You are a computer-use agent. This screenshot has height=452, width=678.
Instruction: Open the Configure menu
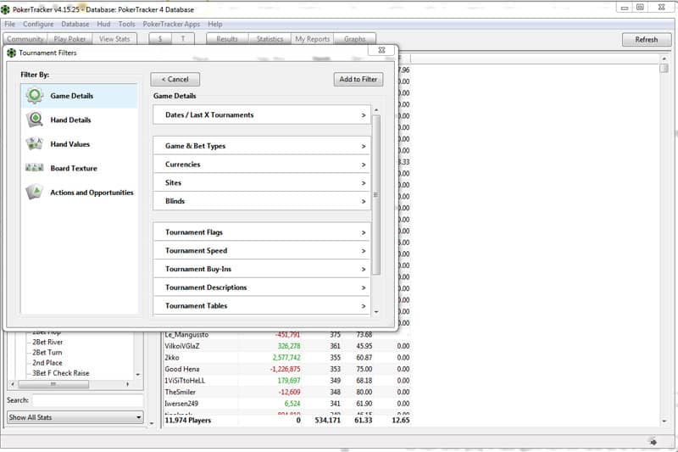click(x=38, y=25)
